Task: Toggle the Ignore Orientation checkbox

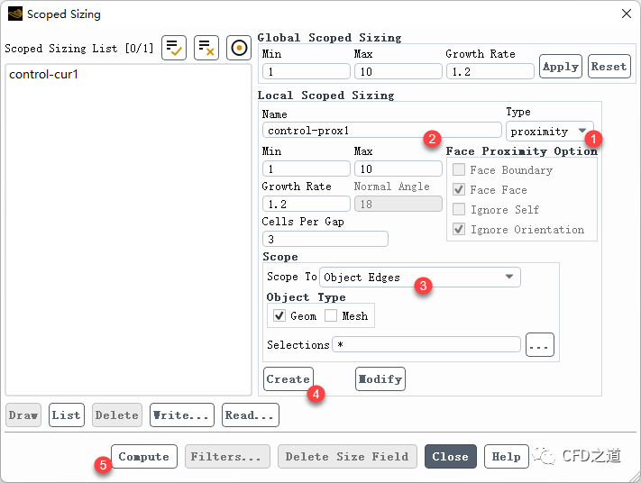Action: [459, 229]
